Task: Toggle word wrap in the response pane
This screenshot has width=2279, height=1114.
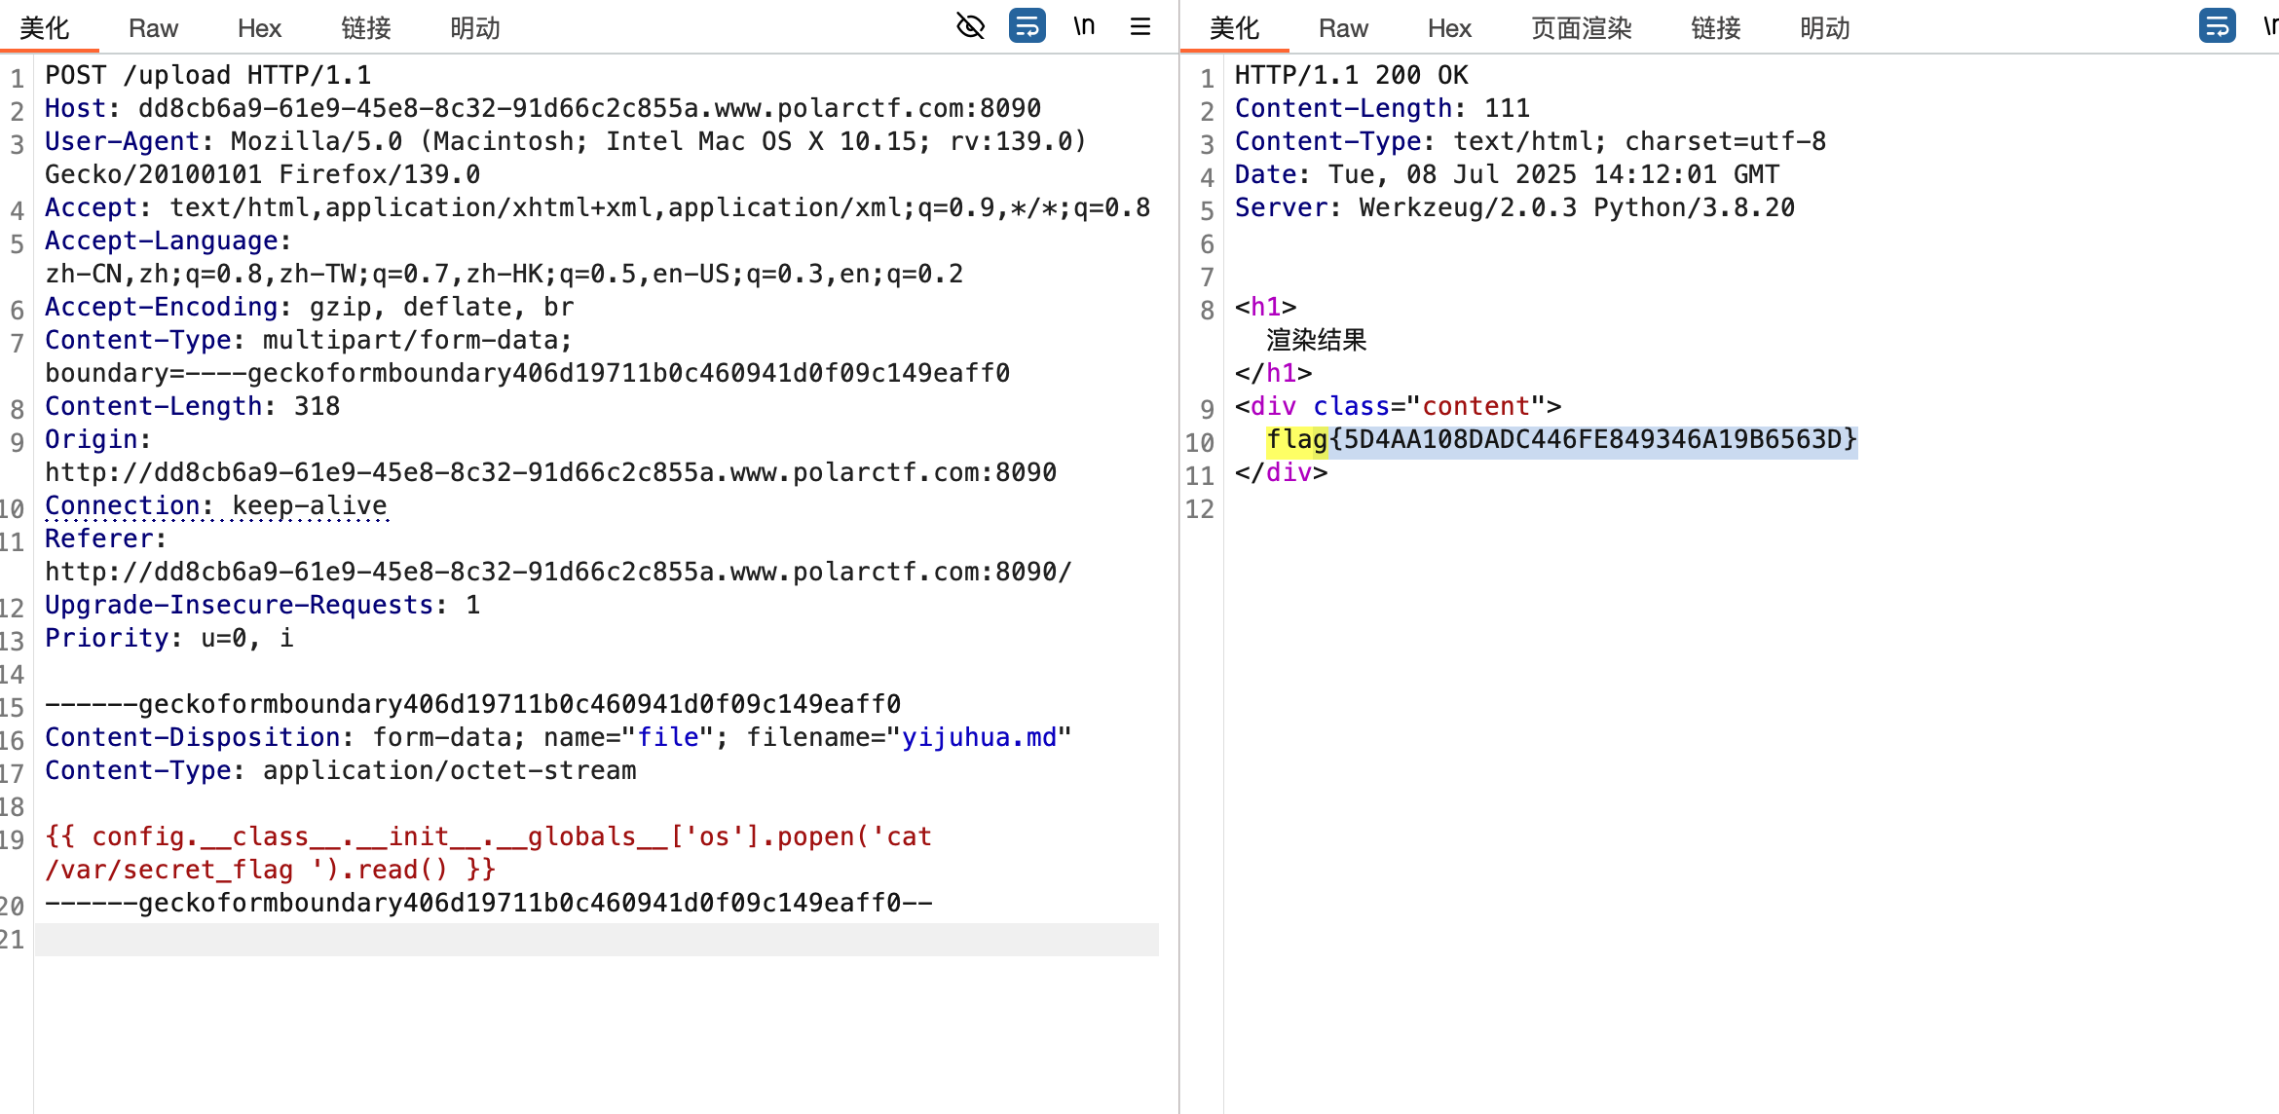Action: click(2217, 26)
